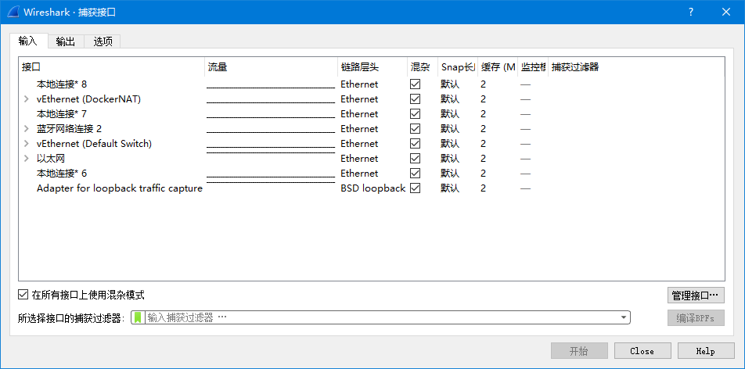Image resolution: width=745 pixels, height=369 pixels.
Task: Select Adapter for loopback traffic capture
Action: pos(120,188)
